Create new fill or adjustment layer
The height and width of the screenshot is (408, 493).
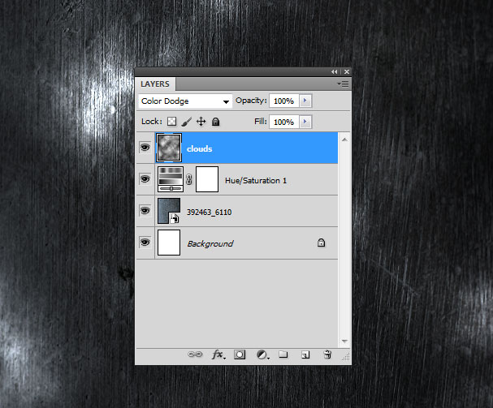(x=262, y=354)
